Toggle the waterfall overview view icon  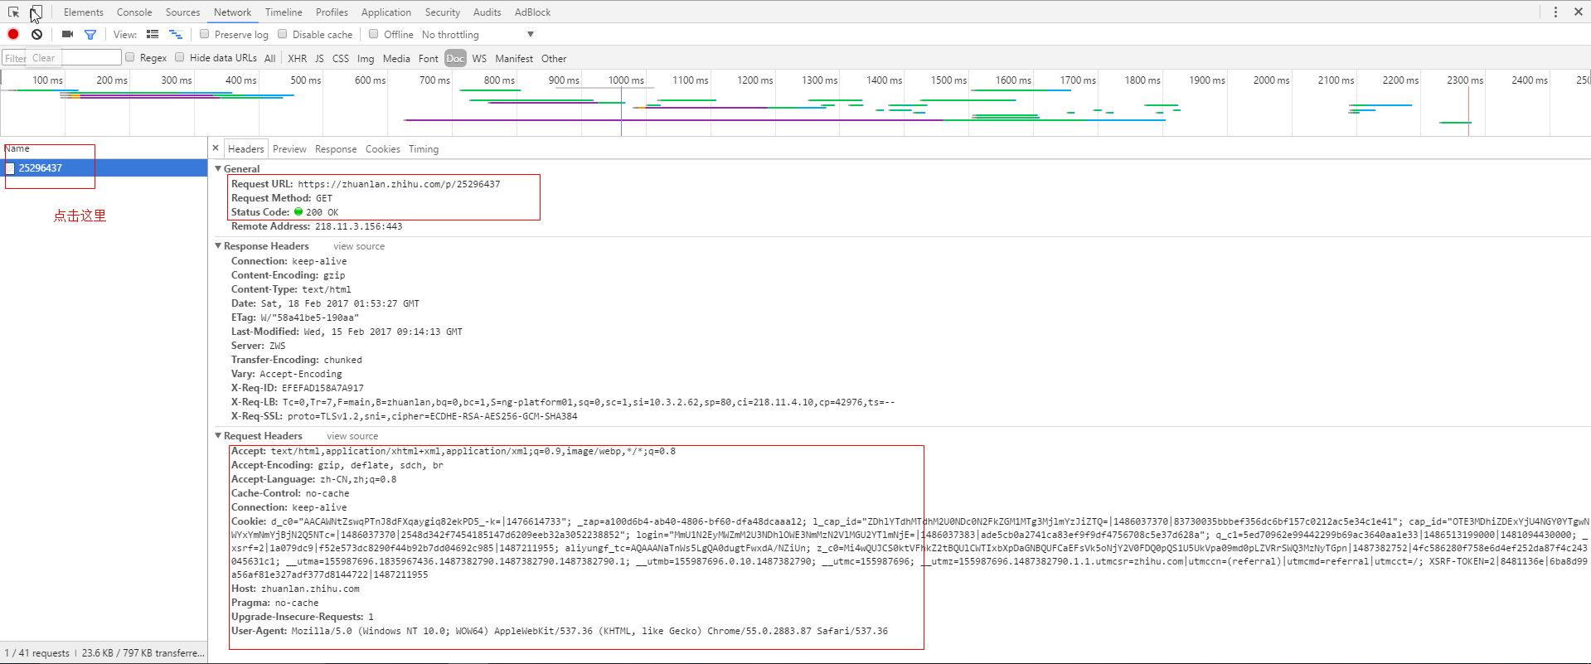pyautogui.click(x=176, y=34)
